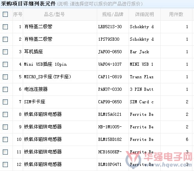Click the Trans Flas description cell

(x=141, y=77)
